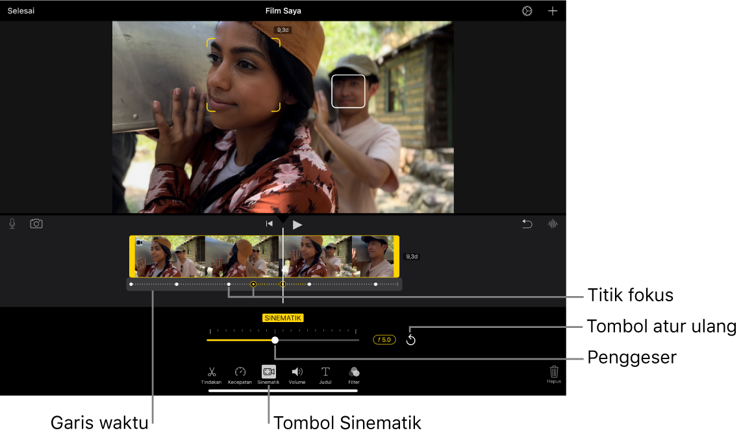Open the Judul titles tool
The width and height of the screenshot is (741, 437).
tap(325, 375)
